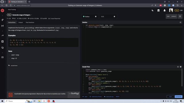The width and height of the screenshot is (184, 103).
Task: Bookmark page with browser bookmark icon
Action: click(156, 5)
